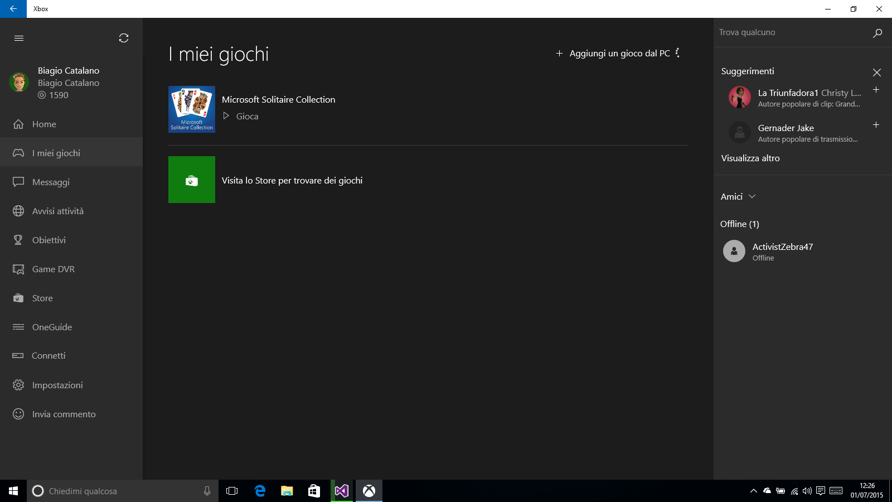This screenshot has width=892, height=502.
Task: Open Microsoft Edge from taskbar
Action: coord(260,491)
